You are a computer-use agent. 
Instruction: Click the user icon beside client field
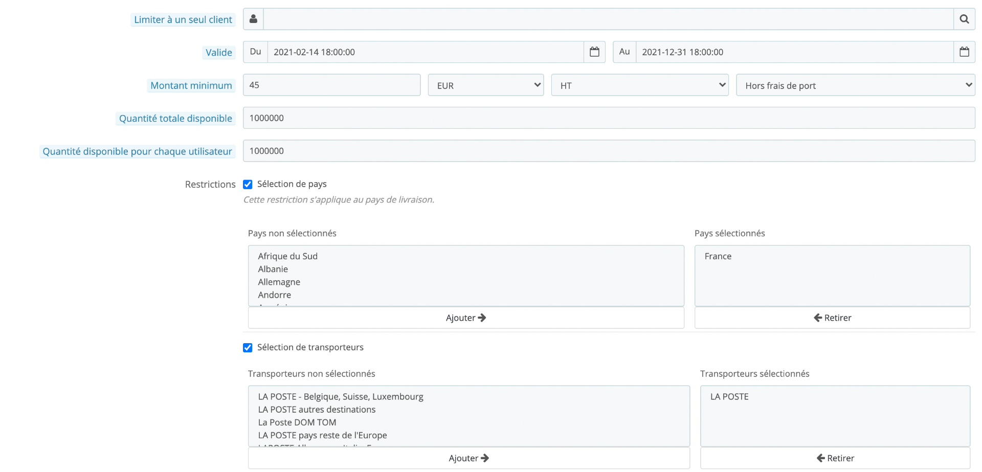[x=253, y=19]
